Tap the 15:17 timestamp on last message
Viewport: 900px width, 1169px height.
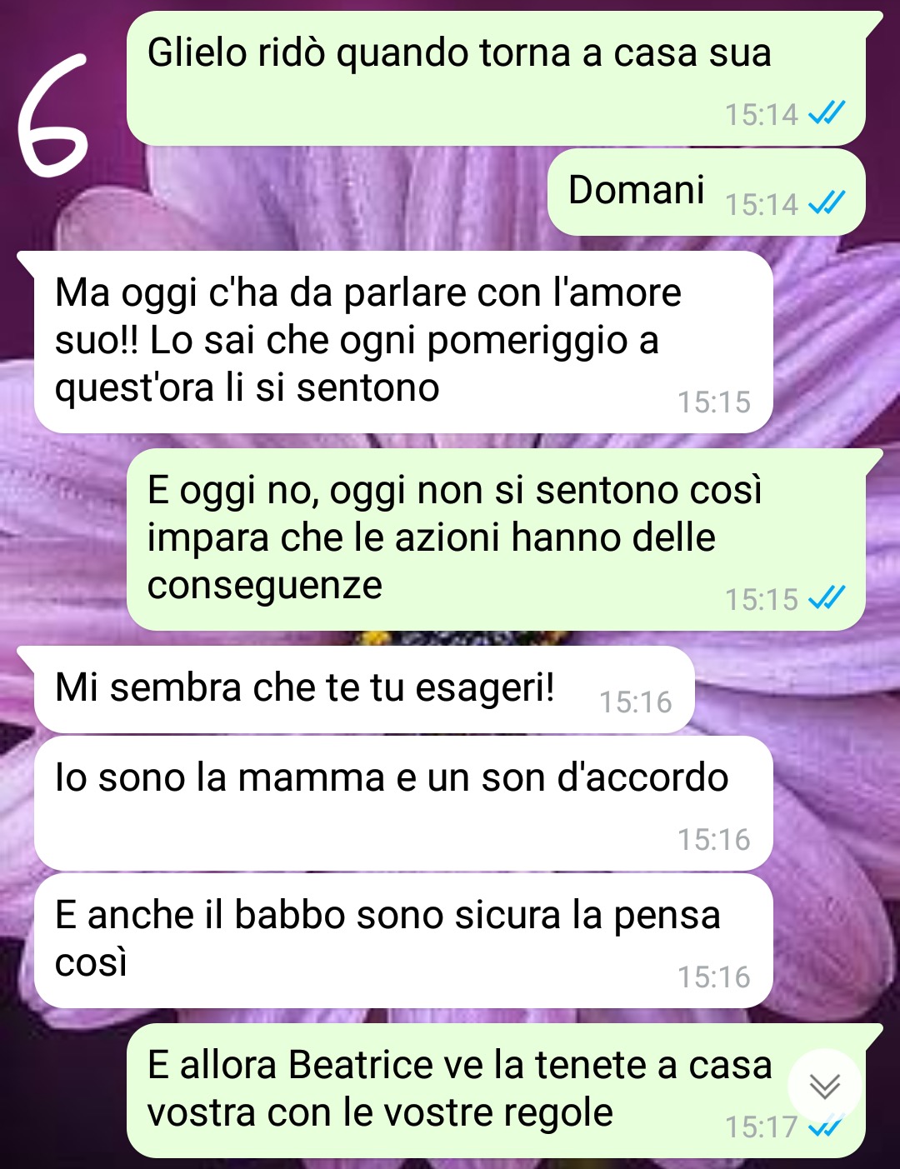[762, 1127]
